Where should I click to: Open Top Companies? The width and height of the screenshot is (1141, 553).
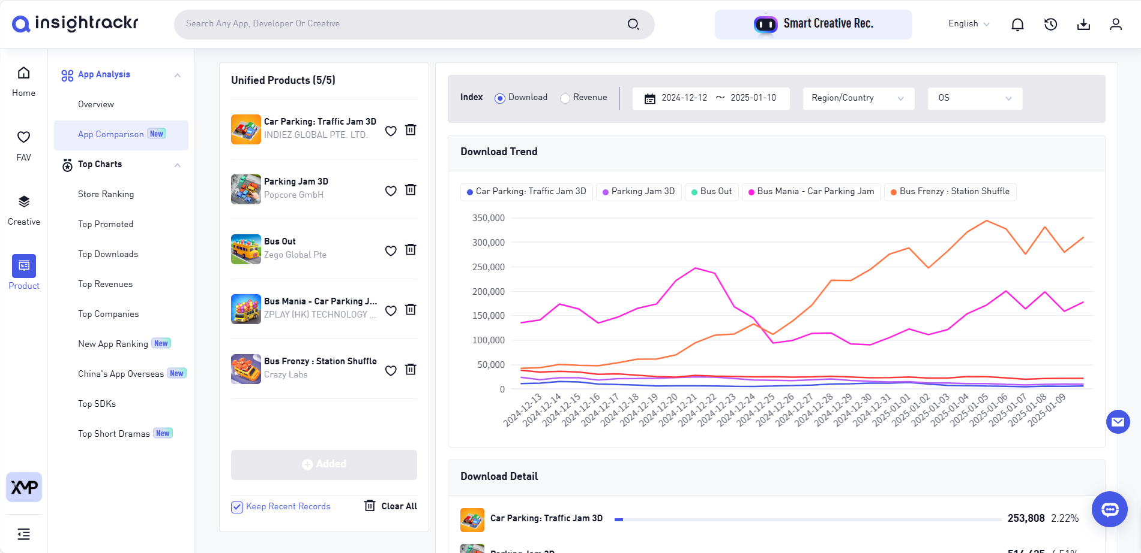pyautogui.click(x=108, y=314)
